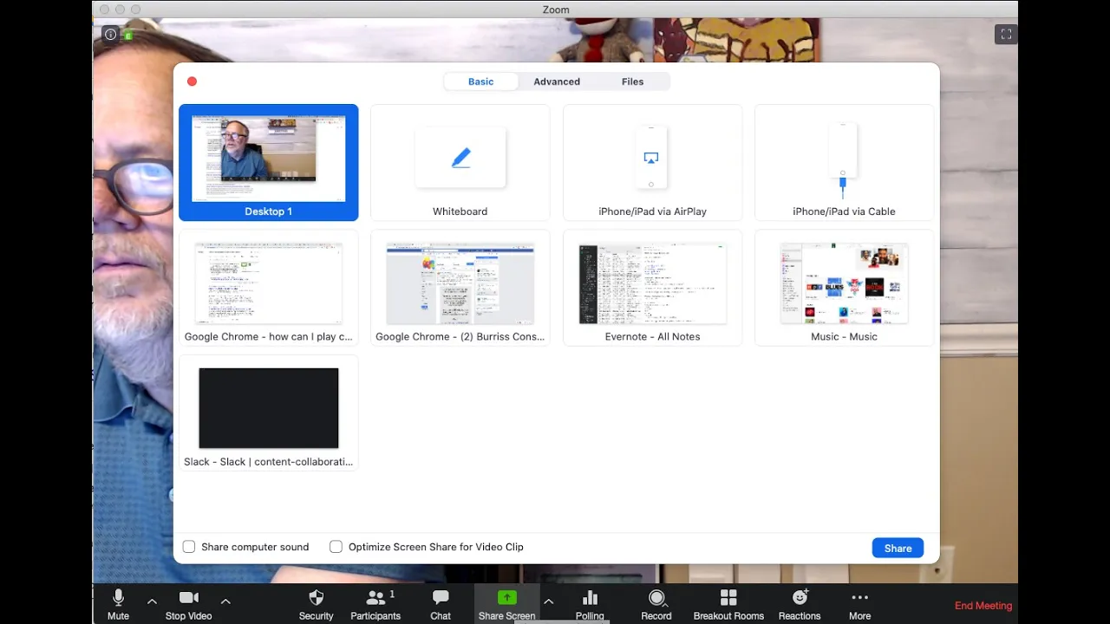The image size is (1110, 624).
Task: Open the More ellipsis menu
Action: pos(859,597)
